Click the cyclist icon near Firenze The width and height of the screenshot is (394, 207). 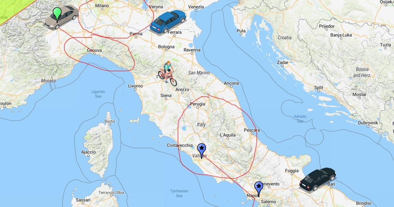pos(167,73)
